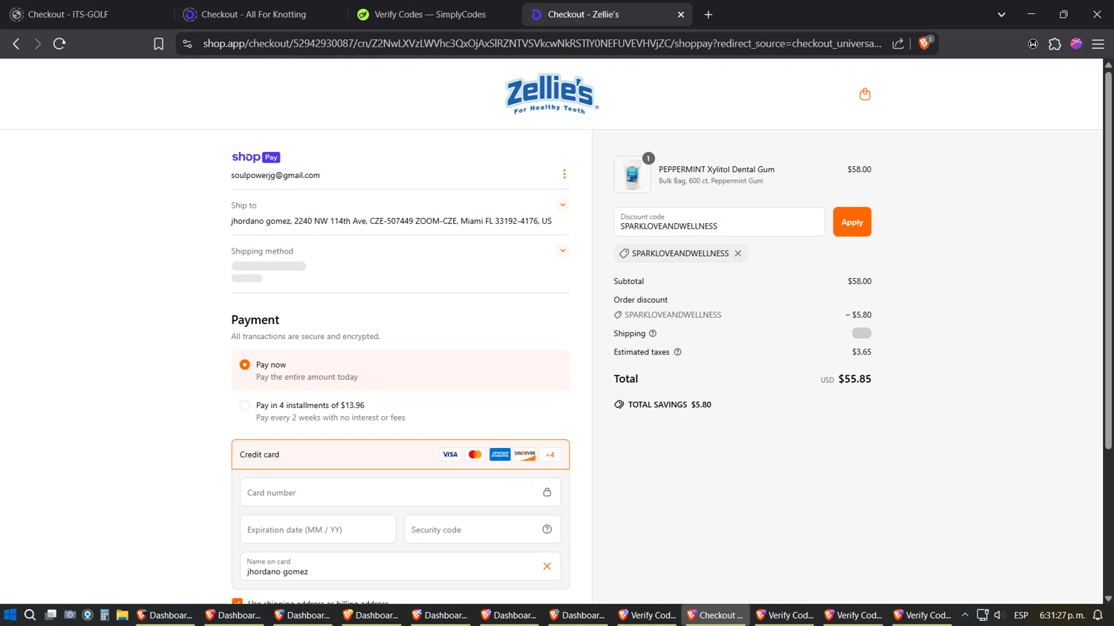
Task: Open Brave Shields icon
Action: pos(925,43)
